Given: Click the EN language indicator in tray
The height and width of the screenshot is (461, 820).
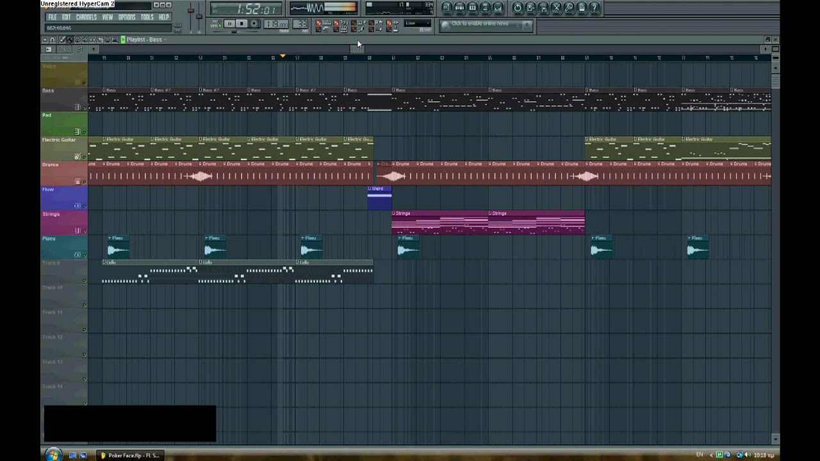Looking at the screenshot, I should tap(700, 455).
